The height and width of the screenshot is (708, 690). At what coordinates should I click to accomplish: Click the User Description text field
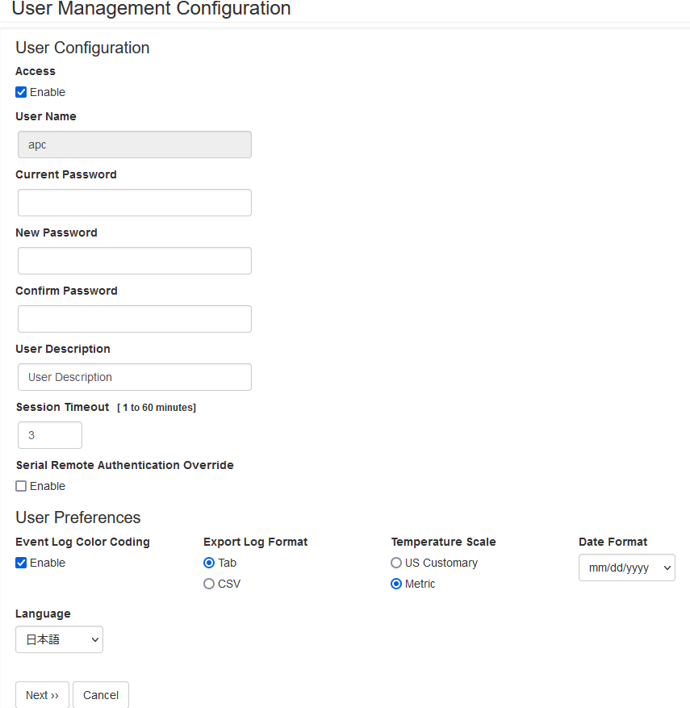(x=135, y=377)
